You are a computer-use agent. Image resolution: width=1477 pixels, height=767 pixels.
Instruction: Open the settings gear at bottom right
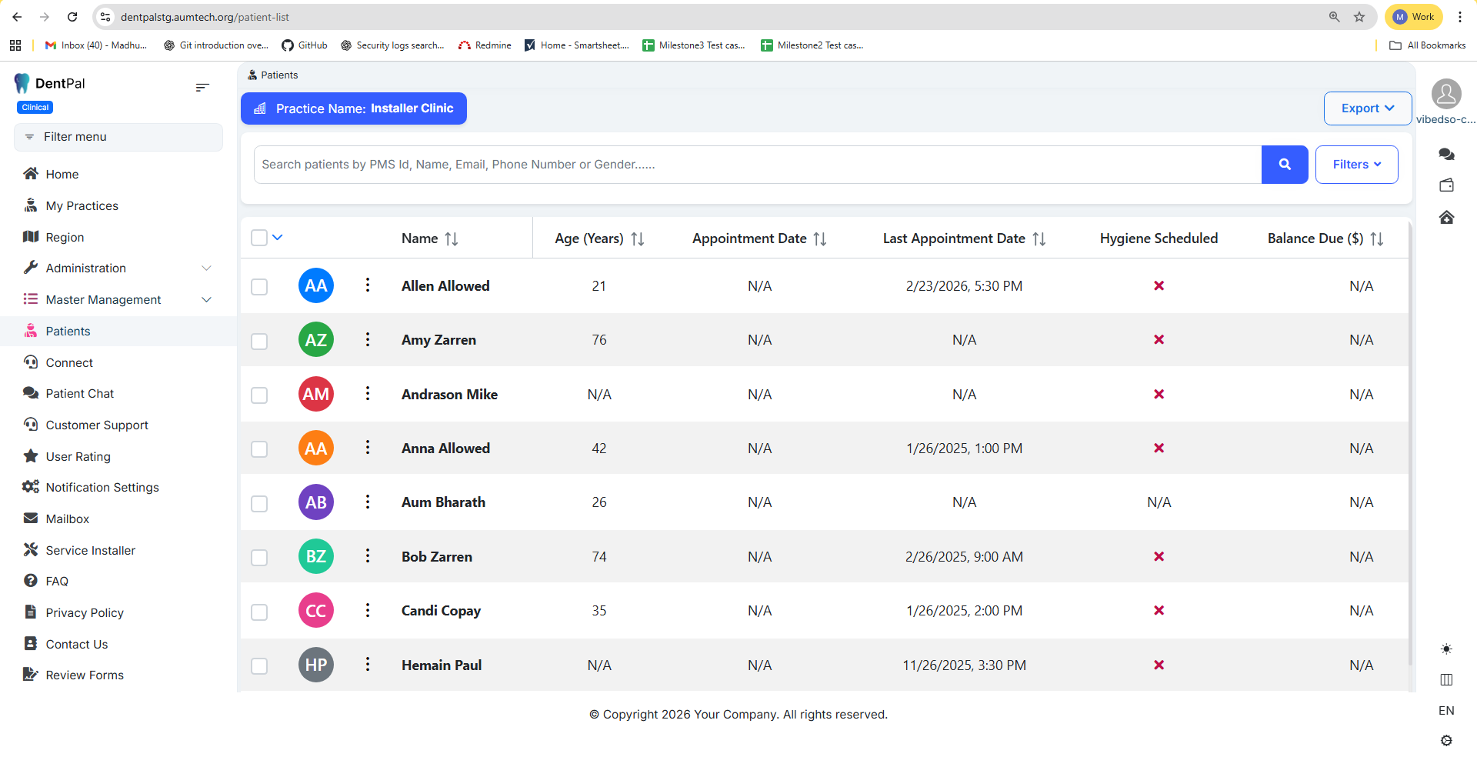tap(1446, 740)
